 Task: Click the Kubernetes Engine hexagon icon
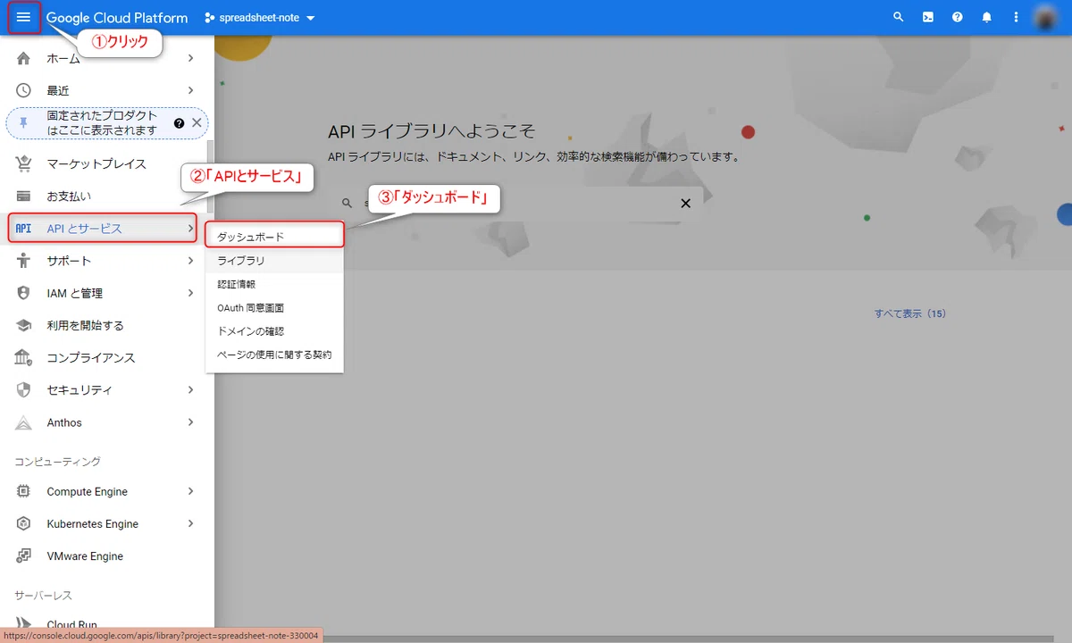(24, 523)
